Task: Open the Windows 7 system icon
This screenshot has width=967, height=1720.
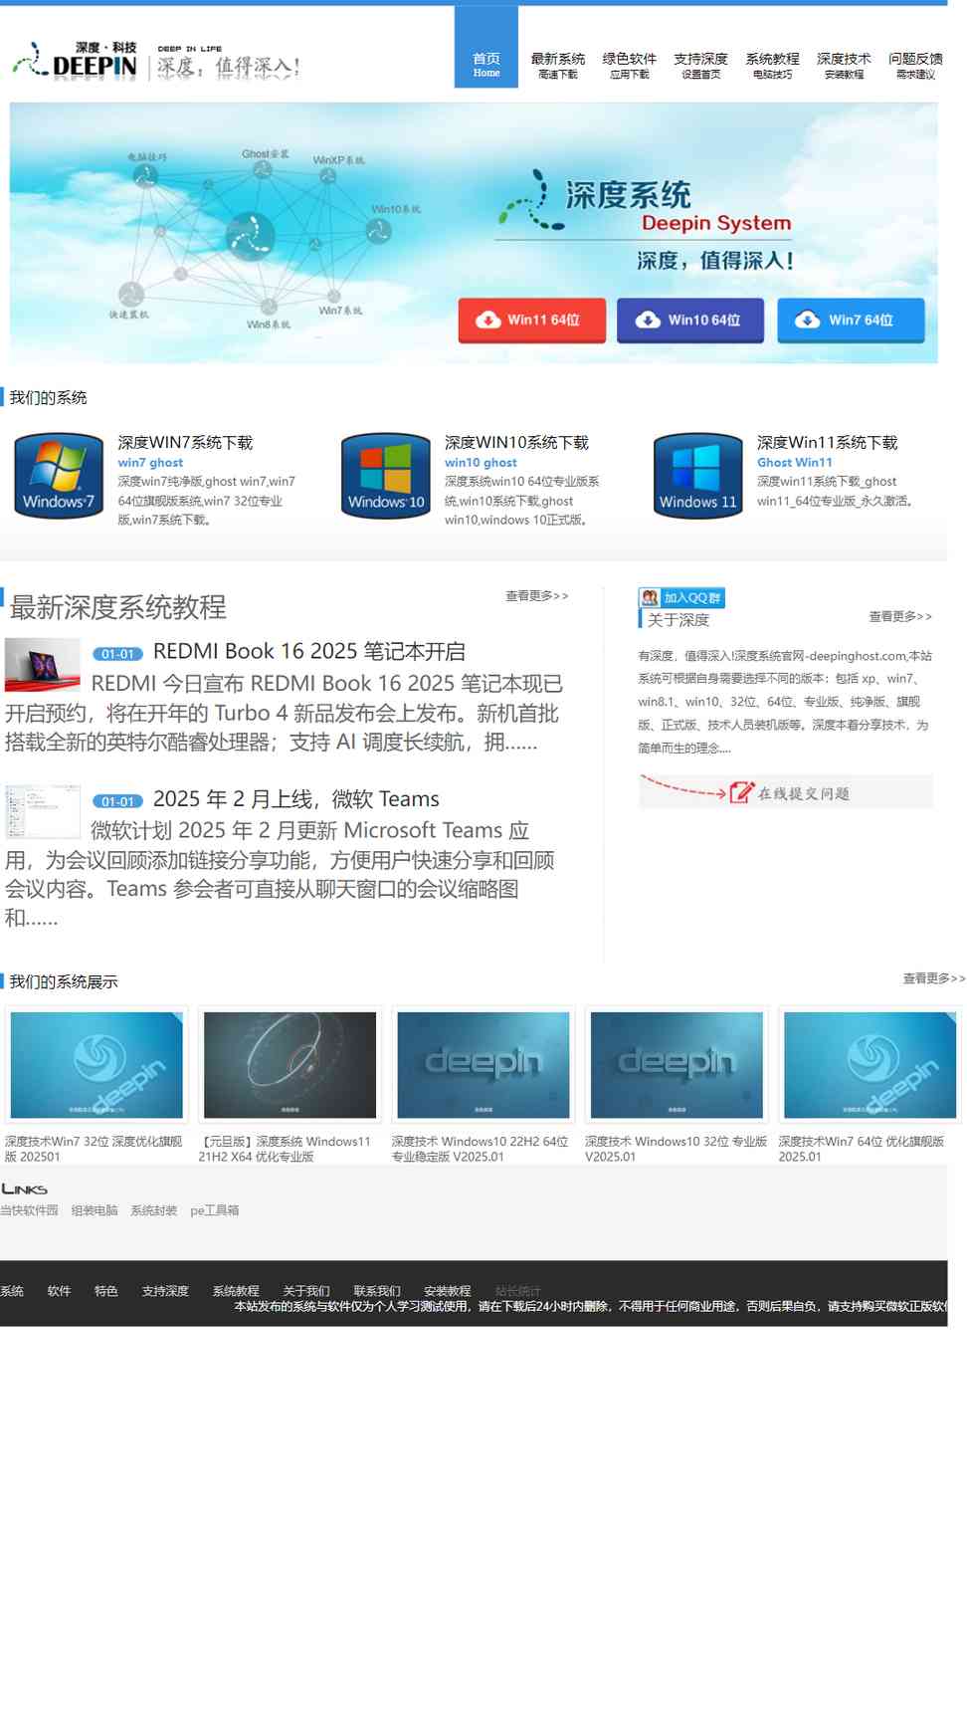Action: [59, 476]
